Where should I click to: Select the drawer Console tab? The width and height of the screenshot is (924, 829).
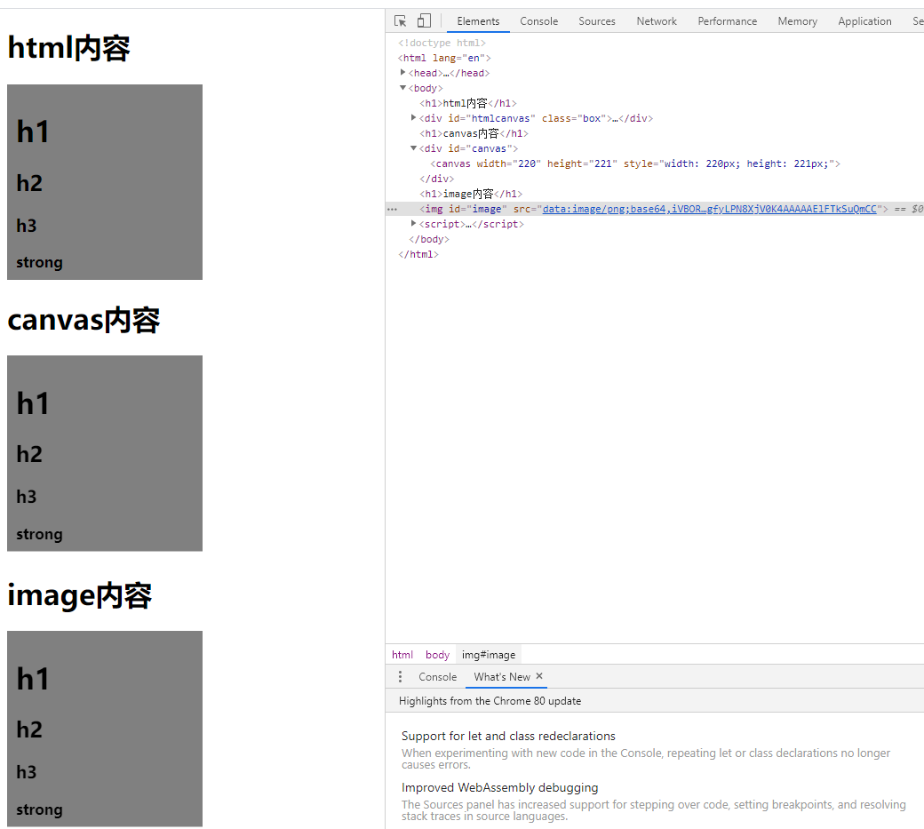coord(437,677)
